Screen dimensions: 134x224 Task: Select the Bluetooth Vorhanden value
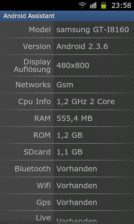coord(76,169)
